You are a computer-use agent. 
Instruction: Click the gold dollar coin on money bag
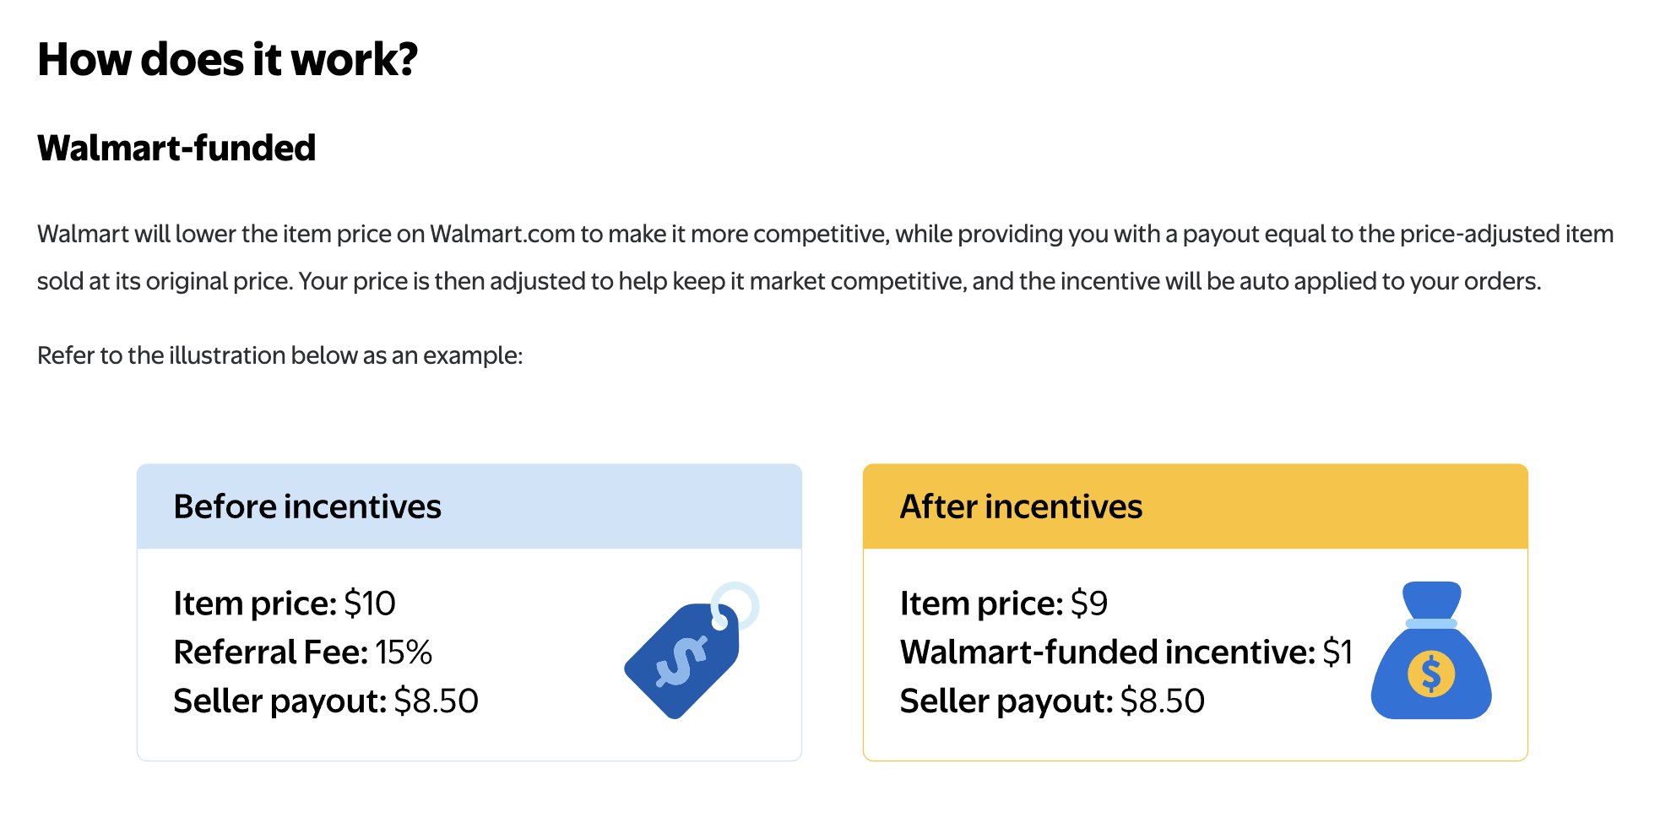pyautogui.click(x=1431, y=674)
